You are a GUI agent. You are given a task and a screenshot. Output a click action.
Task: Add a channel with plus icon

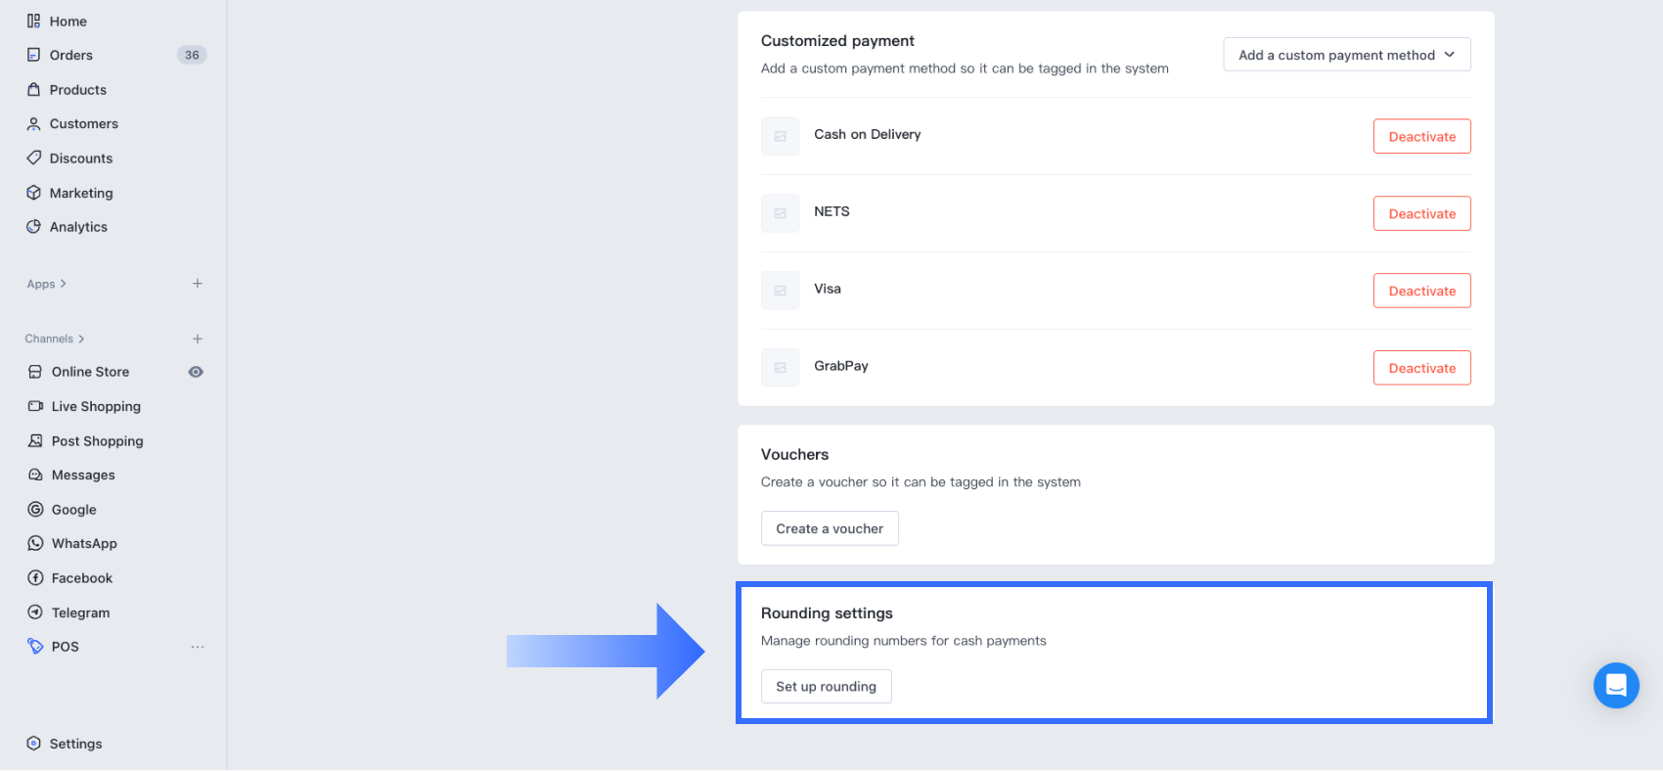(x=198, y=339)
